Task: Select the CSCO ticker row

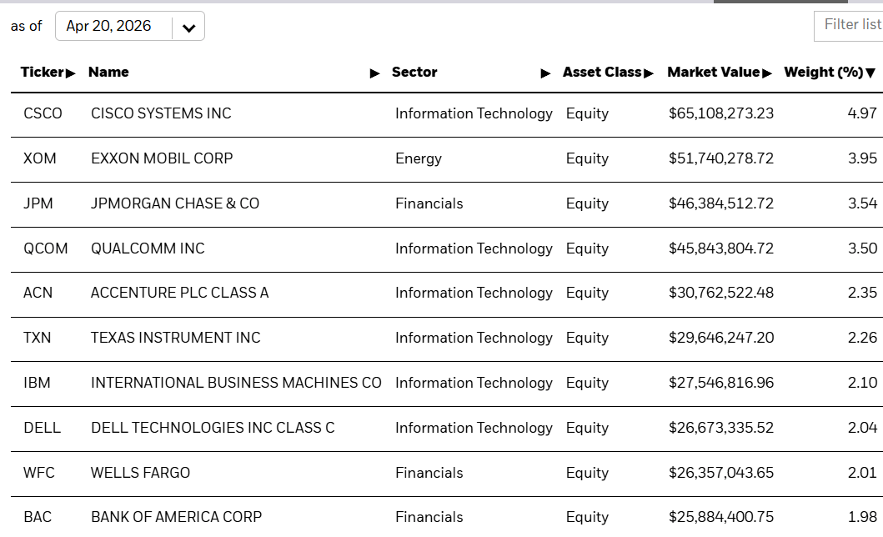Action: point(43,113)
